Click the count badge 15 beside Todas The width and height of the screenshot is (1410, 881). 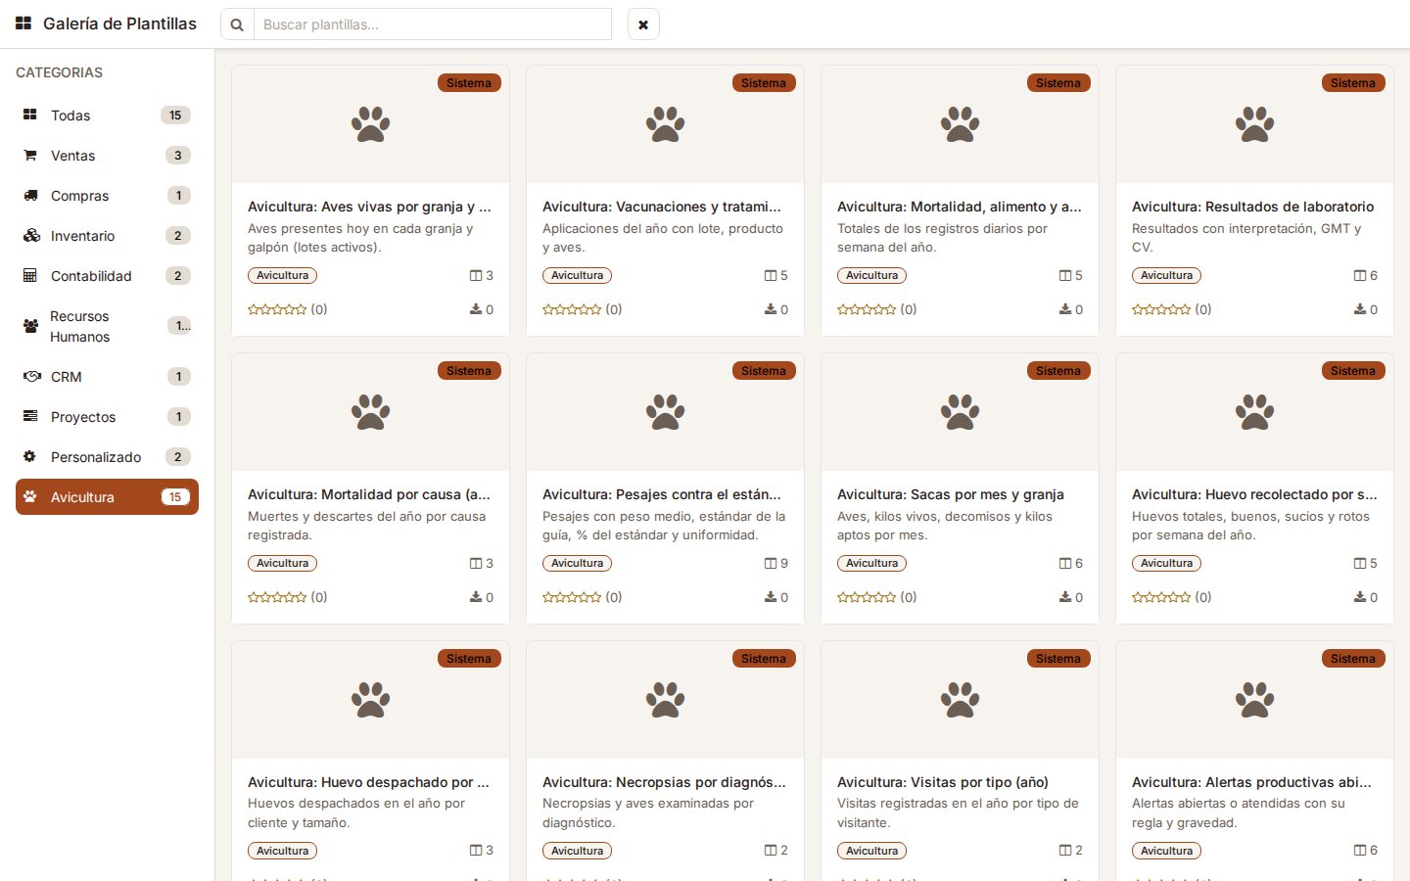click(175, 116)
